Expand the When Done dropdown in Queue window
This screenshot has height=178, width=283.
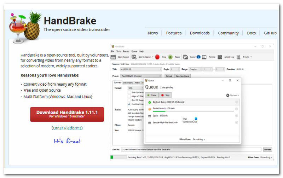coord(199,139)
